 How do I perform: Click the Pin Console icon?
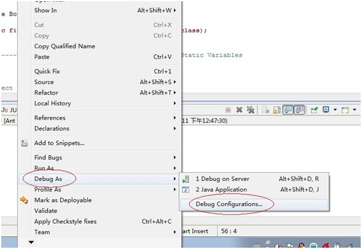click(314, 110)
